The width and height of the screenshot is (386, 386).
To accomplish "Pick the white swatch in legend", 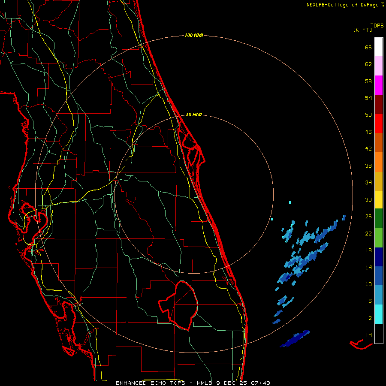I will point(379,47).
